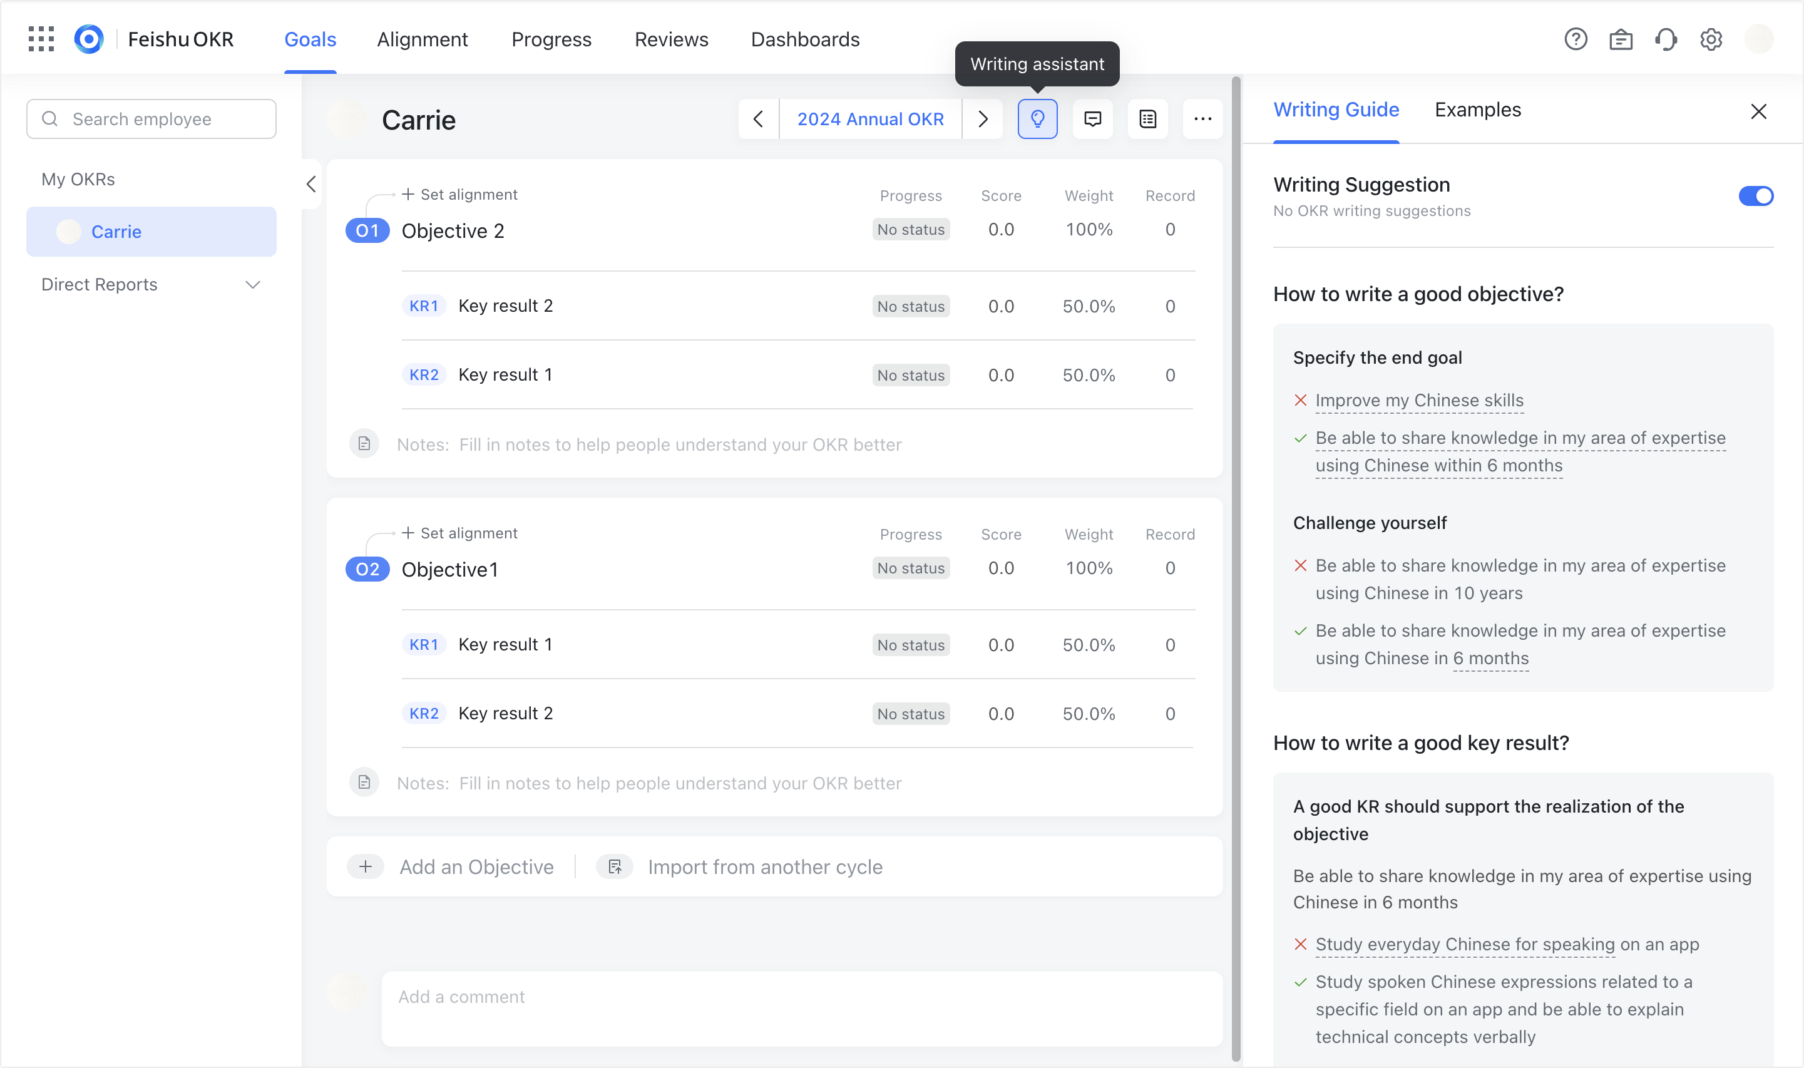Image resolution: width=1804 pixels, height=1068 pixels.
Task: Open the settings gear icon
Action: (1711, 39)
